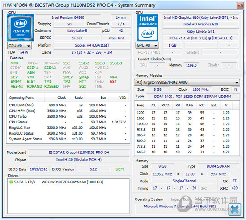Click the Prod. Unit field
The height and width of the screenshot is (220, 246).
pos(116,38)
